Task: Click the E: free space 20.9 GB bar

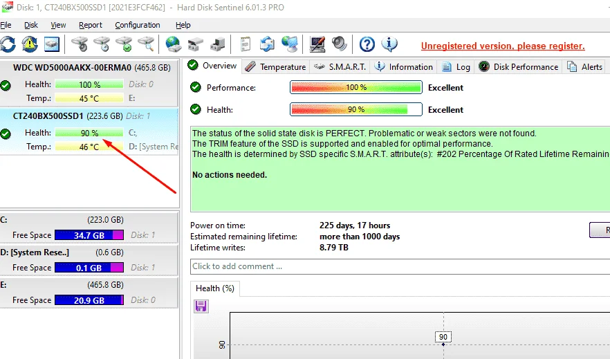Action: click(x=89, y=300)
